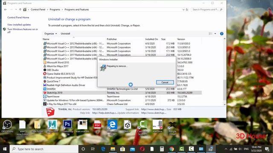
Task: Sort by the Installed On column header
Action: [x=151, y=39]
